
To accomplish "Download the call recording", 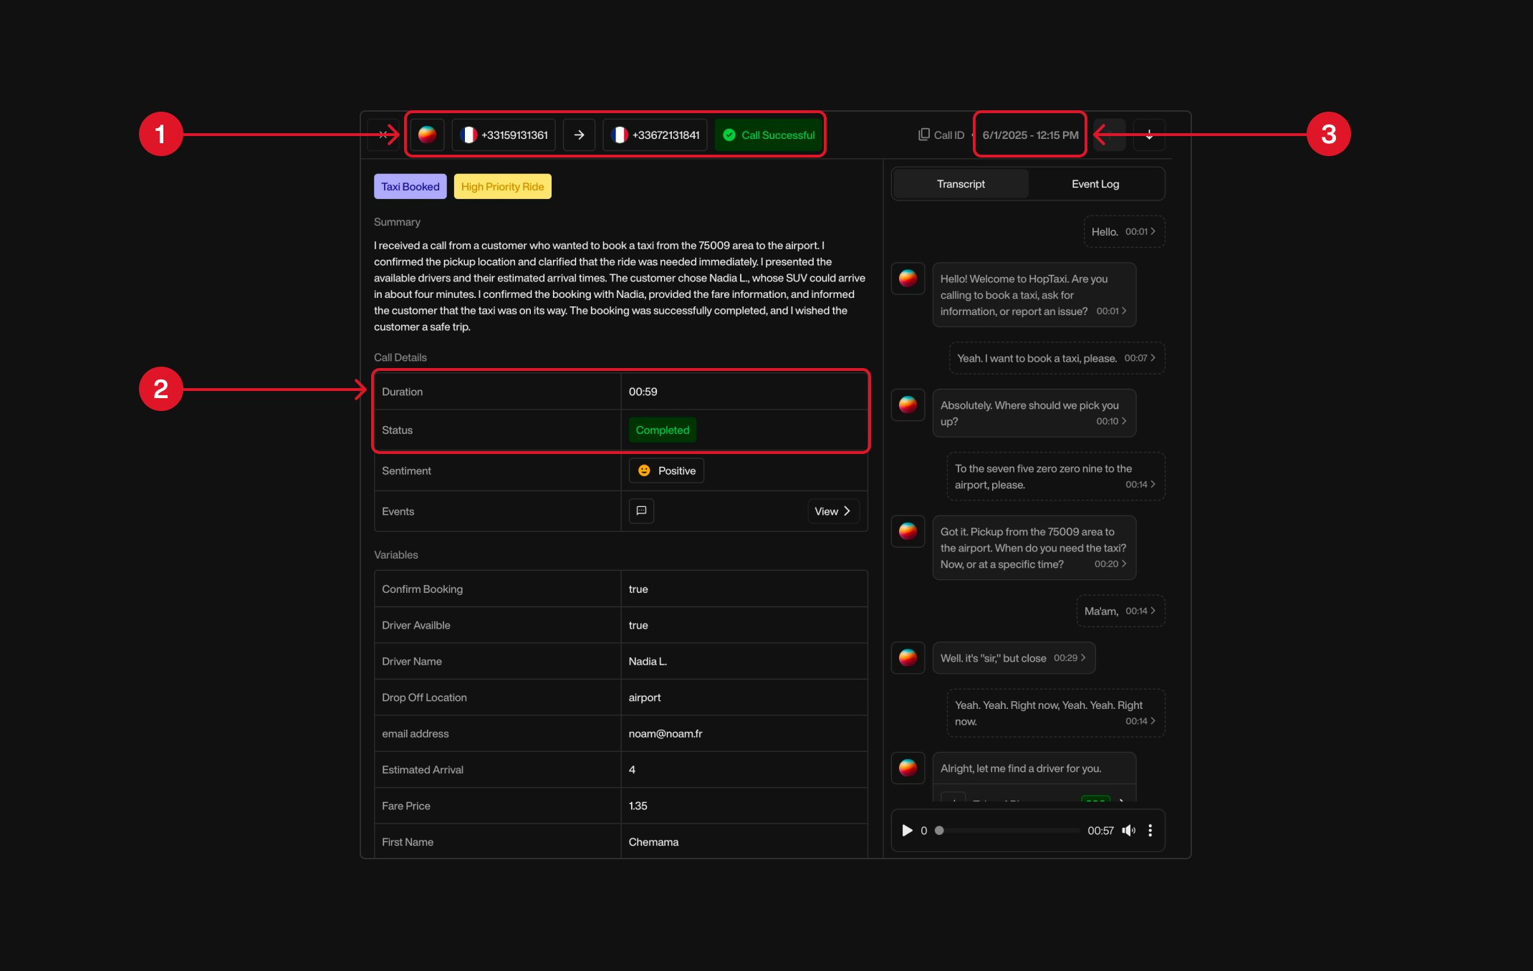I will coord(1149,135).
